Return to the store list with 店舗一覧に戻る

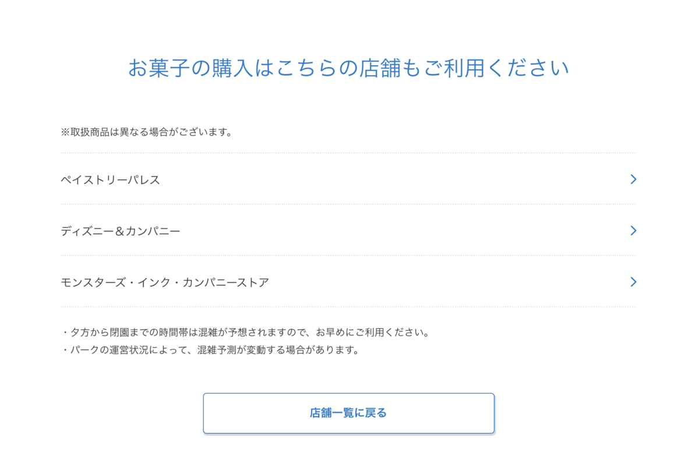[x=348, y=414]
